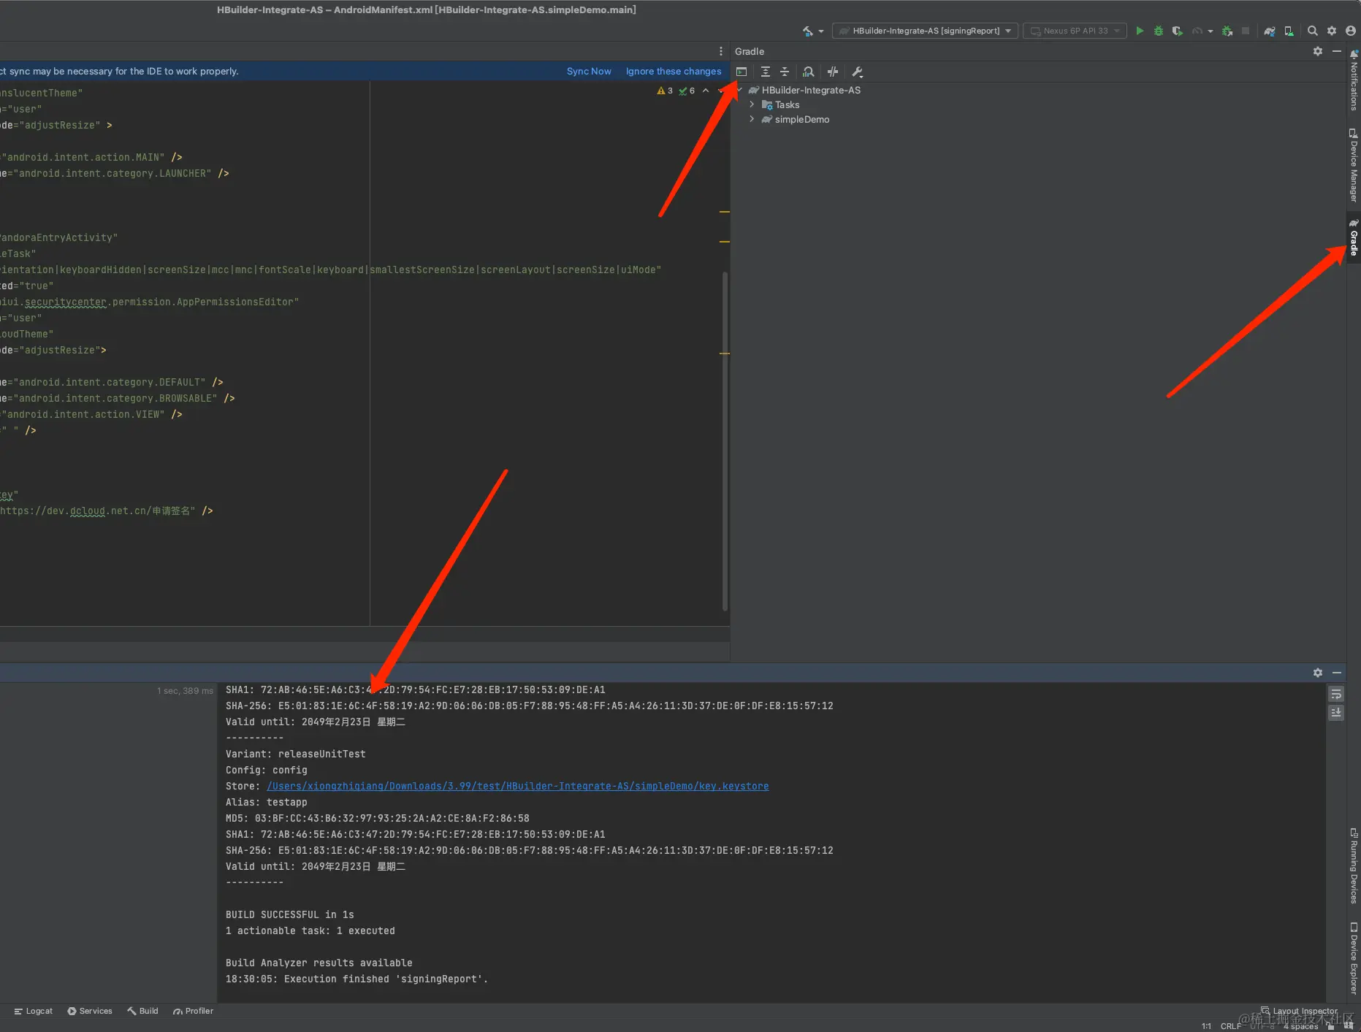
Task: Click the CRLF line separator in status bar
Action: (1231, 1026)
